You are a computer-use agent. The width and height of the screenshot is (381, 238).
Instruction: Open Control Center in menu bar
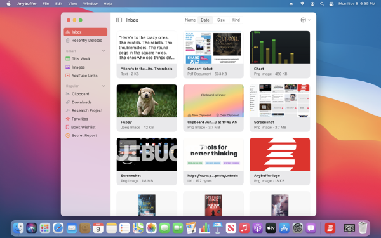coord(331,4)
